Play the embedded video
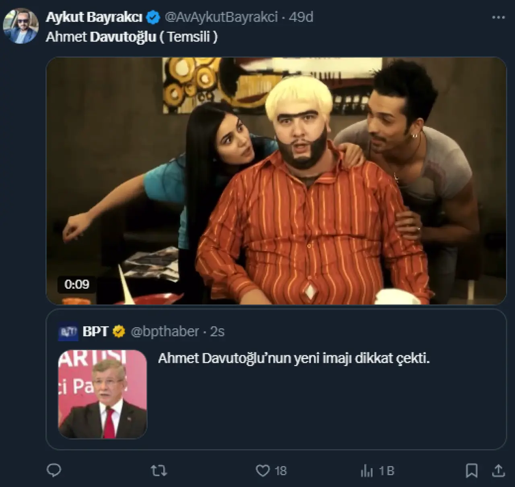 click(276, 181)
